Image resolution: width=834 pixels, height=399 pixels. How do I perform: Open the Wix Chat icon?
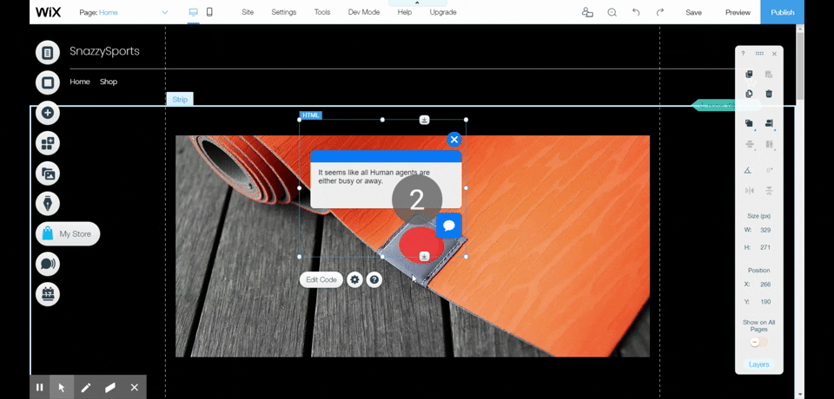[47, 264]
